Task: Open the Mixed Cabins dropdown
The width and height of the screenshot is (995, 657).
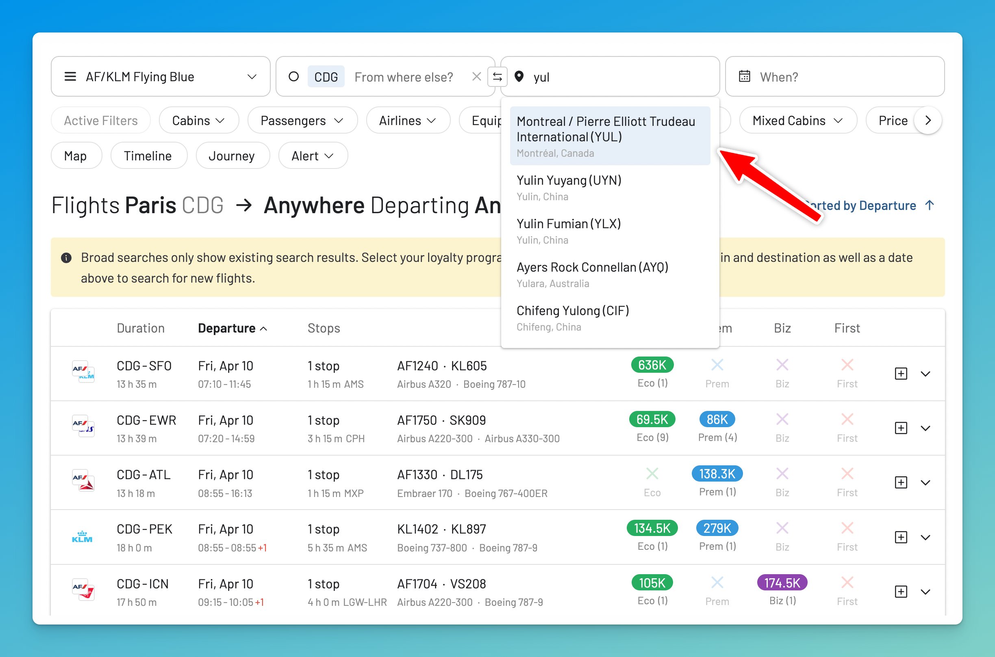Action: (797, 120)
